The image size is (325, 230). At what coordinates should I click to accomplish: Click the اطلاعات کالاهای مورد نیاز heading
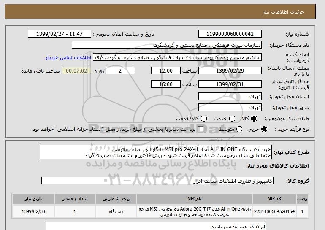(278, 166)
